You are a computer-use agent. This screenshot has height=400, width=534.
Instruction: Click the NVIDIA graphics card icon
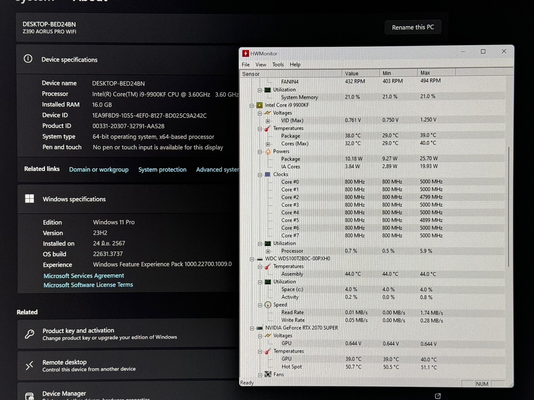pyautogui.click(x=260, y=328)
